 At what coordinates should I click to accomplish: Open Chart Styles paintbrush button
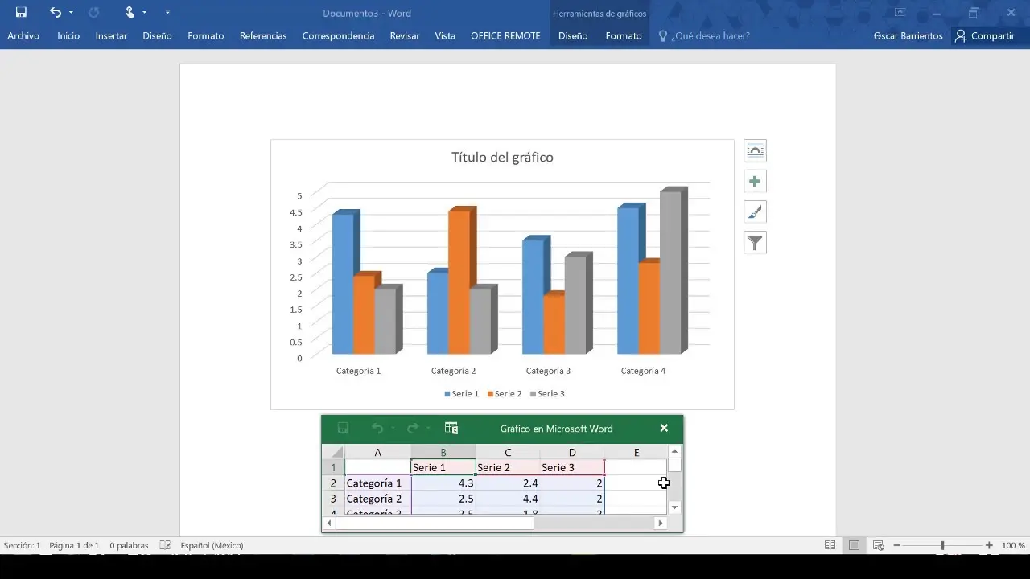tap(755, 212)
